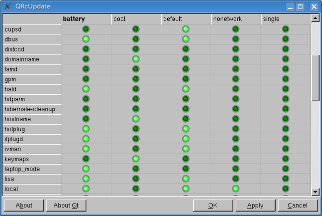Open the window menu icon in title bar
Image resolution: width=322 pixels, height=216 pixels.
tap(7, 6)
